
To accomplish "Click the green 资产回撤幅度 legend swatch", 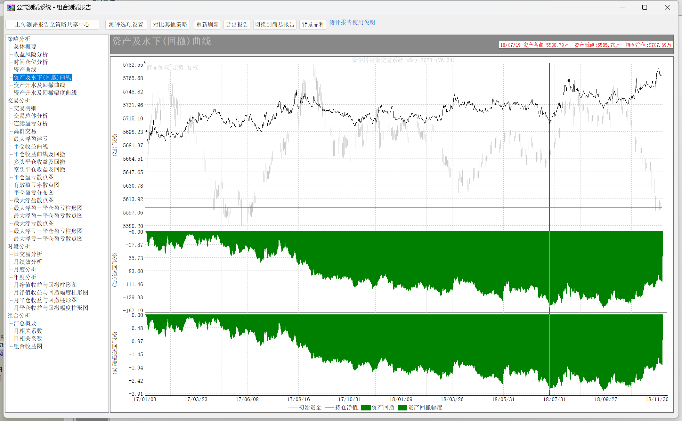I will pos(402,408).
